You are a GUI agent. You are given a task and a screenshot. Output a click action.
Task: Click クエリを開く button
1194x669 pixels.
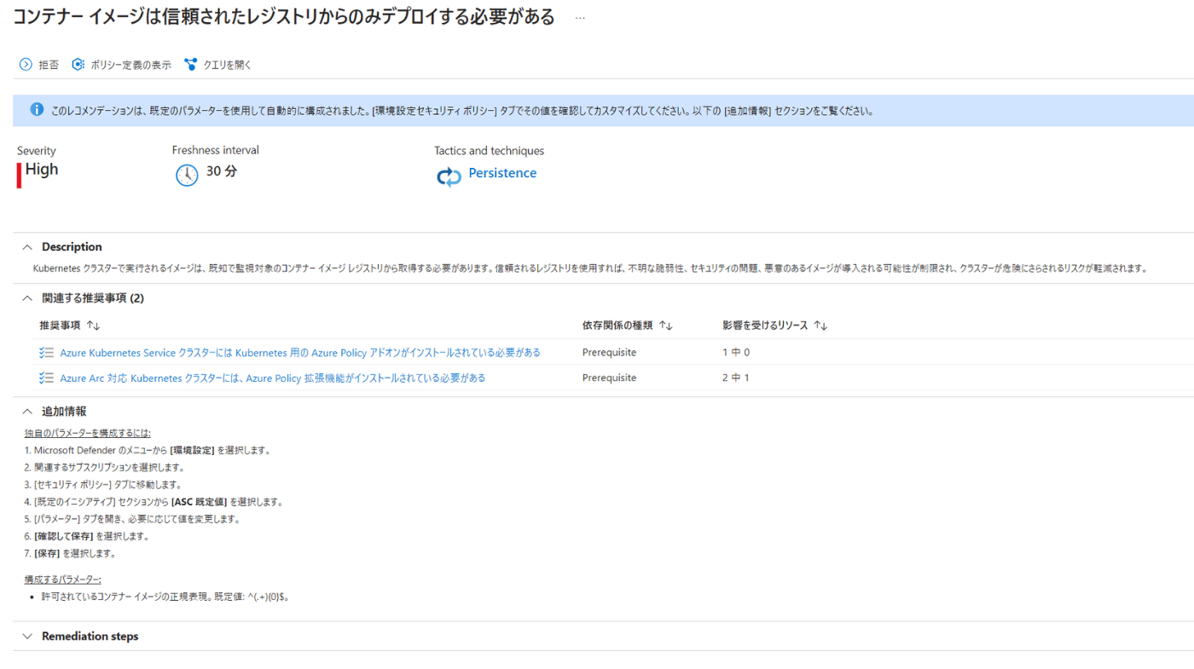tap(217, 65)
